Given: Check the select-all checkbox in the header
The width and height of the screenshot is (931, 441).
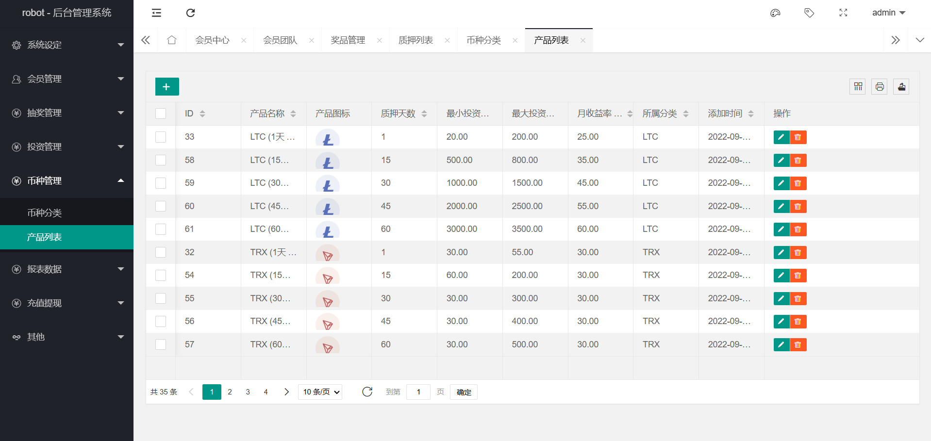Looking at the screenshot, I should 161,114.
